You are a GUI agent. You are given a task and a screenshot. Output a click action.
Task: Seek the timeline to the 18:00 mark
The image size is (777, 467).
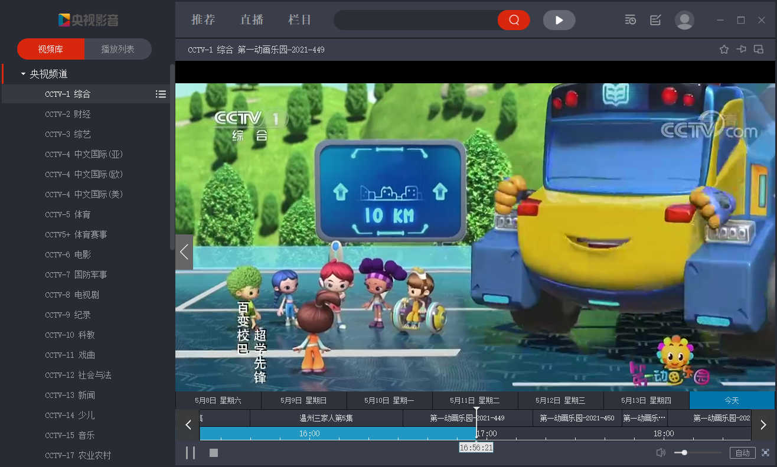tap(664, 433)
